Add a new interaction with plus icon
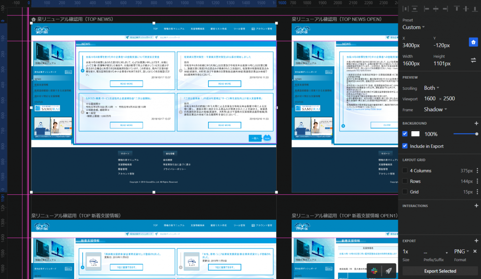The image size is (481, 279). (476, 206)
